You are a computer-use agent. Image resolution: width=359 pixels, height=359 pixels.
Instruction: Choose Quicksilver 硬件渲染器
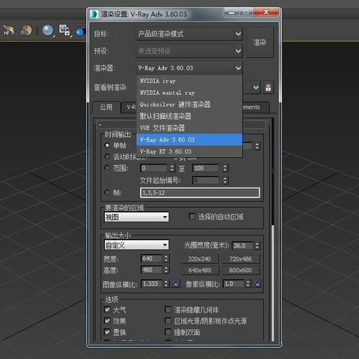[189, 105]
